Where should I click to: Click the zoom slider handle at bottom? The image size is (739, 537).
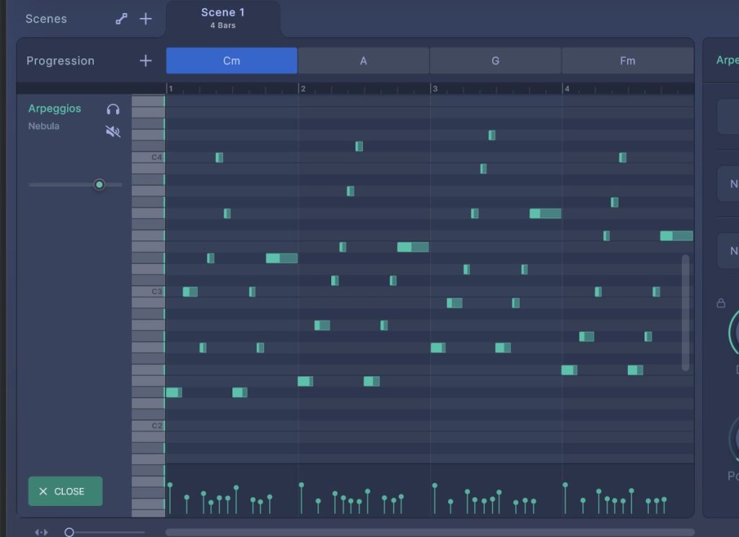69,532
